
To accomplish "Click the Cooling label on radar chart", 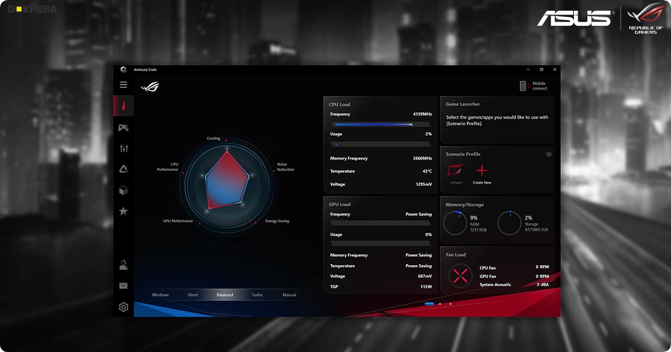I will click(214, 138).
